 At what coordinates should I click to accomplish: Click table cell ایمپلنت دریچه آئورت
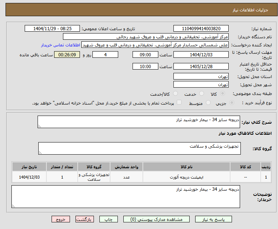click(x=187, y=177)
